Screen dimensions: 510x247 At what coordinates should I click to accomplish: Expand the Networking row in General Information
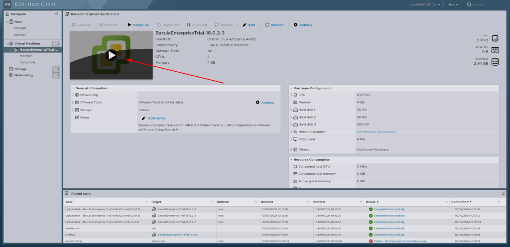[x=73, y=95]
